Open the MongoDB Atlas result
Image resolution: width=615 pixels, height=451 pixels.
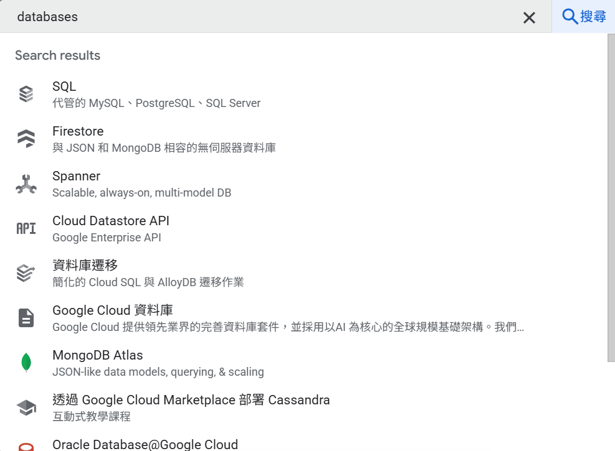point(303,363)
